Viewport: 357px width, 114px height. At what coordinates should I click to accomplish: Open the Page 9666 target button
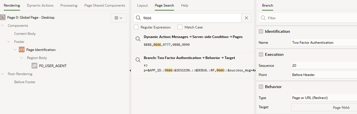tap(324, 107)
